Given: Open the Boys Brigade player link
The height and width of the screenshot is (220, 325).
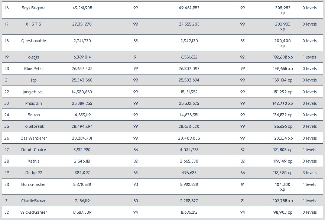Looking at the screenshot, I should point(33,8).
